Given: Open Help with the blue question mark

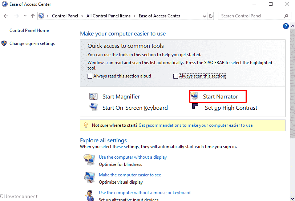Looking at the screenshot, I should [x=286, y=26].
